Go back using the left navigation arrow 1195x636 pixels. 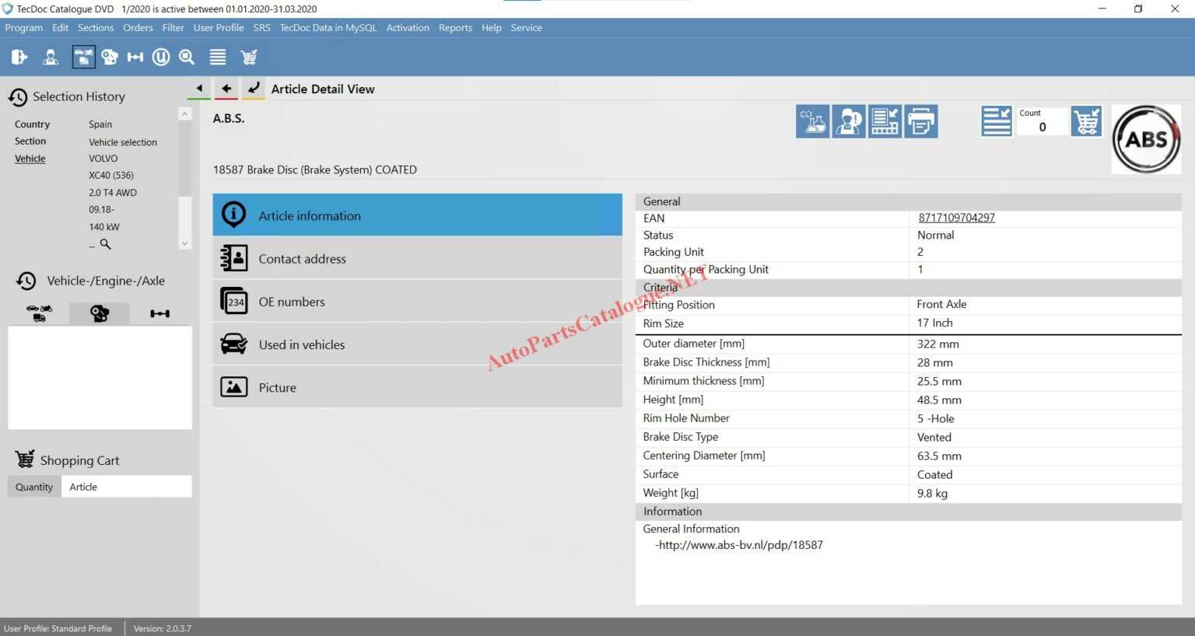point(226,89)
